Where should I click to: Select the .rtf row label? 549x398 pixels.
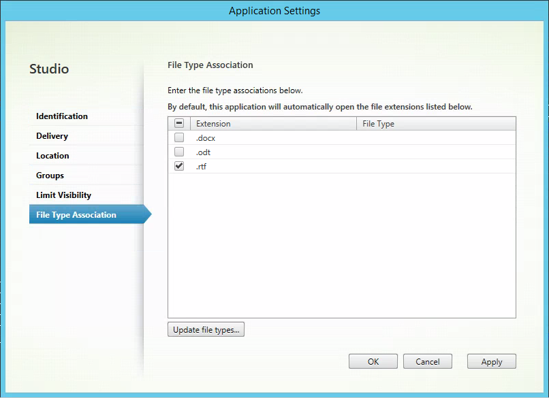pyautogui.click(x=201, y=167)
